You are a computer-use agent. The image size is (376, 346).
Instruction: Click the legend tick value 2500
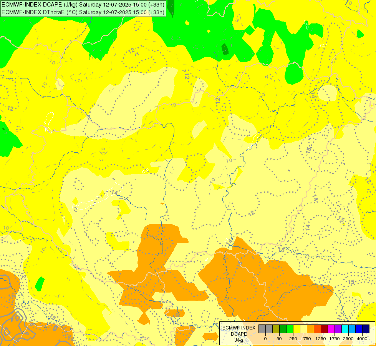pyautogui.click(x=348, y=339)
